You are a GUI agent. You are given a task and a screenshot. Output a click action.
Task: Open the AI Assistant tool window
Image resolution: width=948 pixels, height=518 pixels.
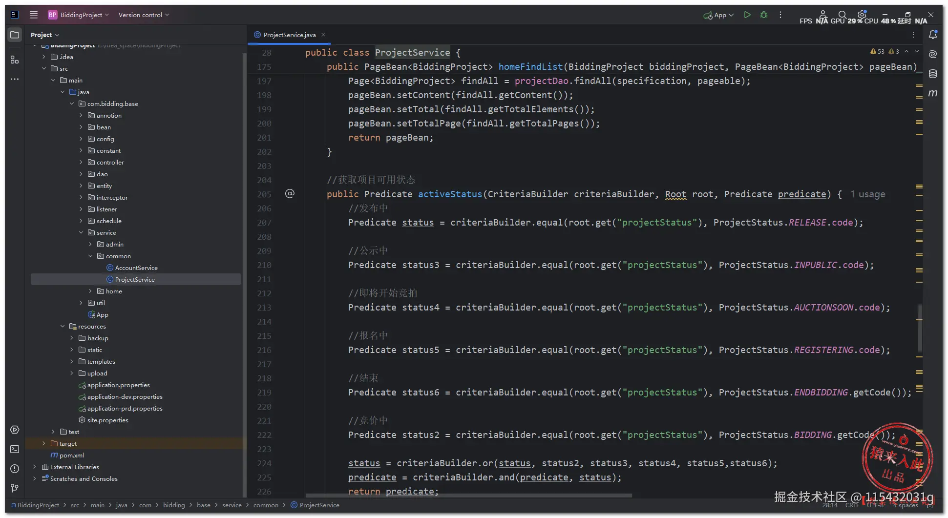(933, 54)
